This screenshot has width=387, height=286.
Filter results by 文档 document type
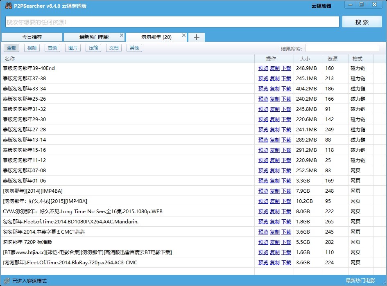pos(113,48)
